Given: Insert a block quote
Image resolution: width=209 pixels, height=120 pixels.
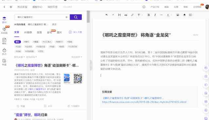Looking at the screenshot, I should (126, 15).
